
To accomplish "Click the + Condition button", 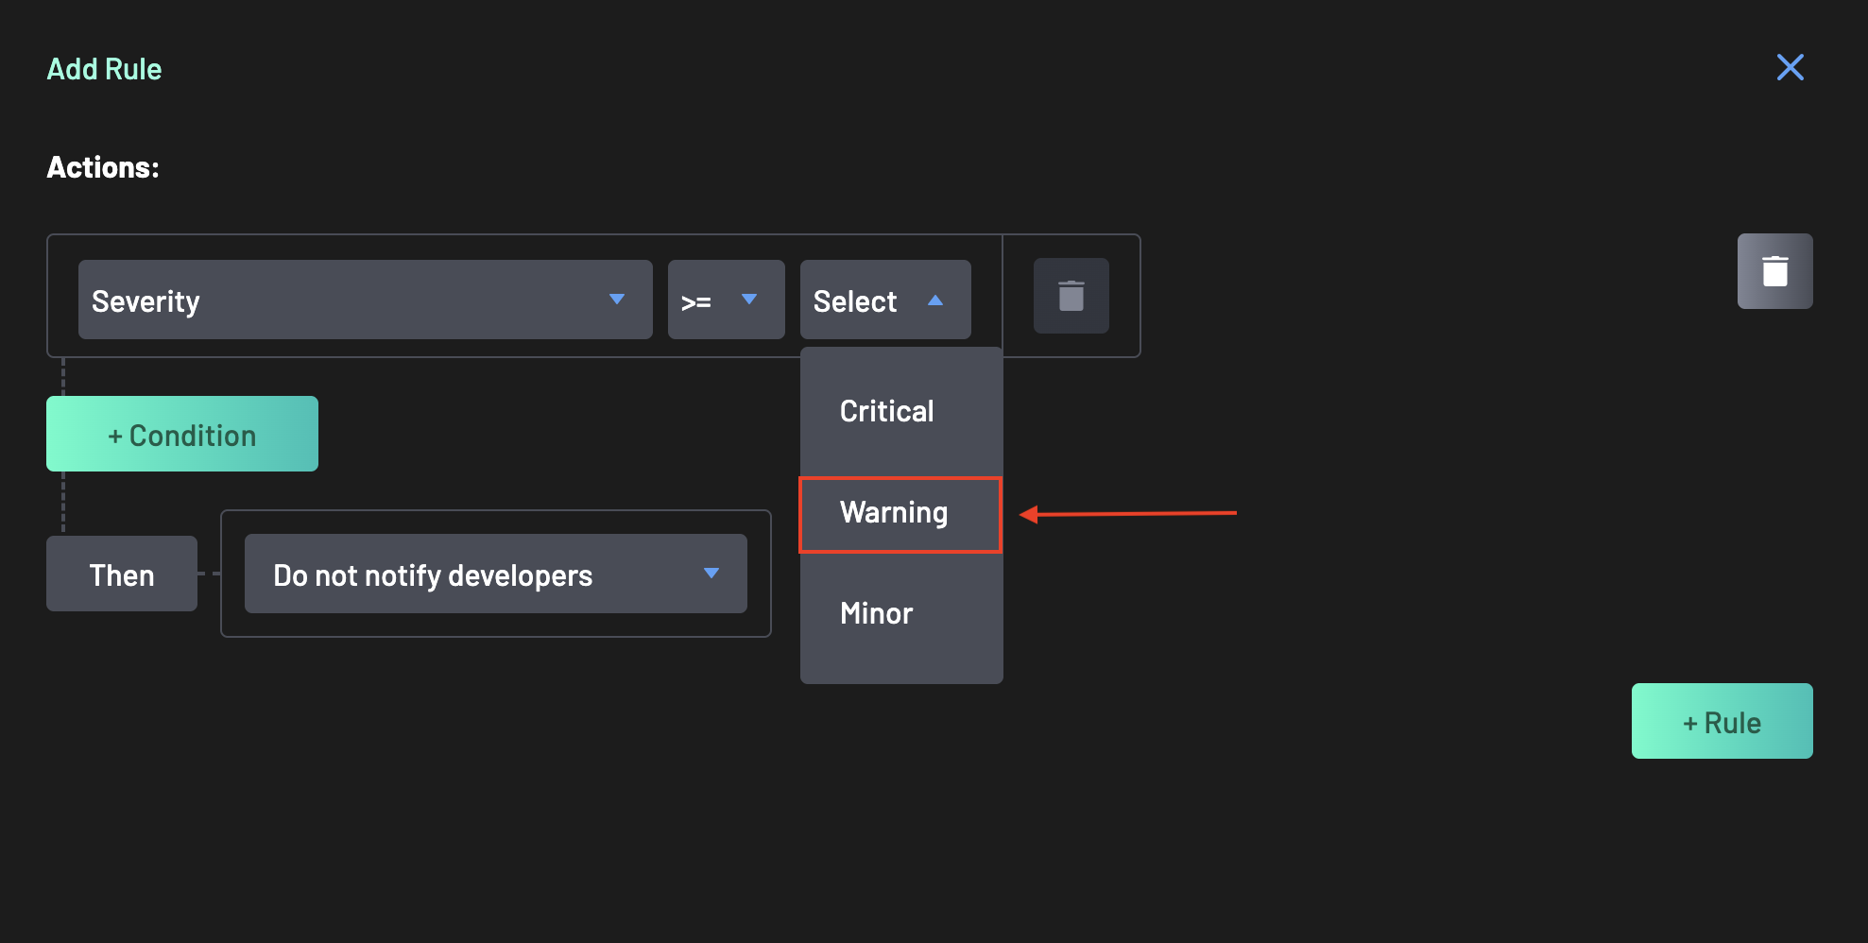I will (x=181, y=434).
